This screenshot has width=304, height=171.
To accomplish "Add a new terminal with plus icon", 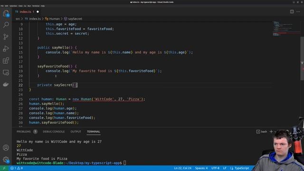I will 271,132.
